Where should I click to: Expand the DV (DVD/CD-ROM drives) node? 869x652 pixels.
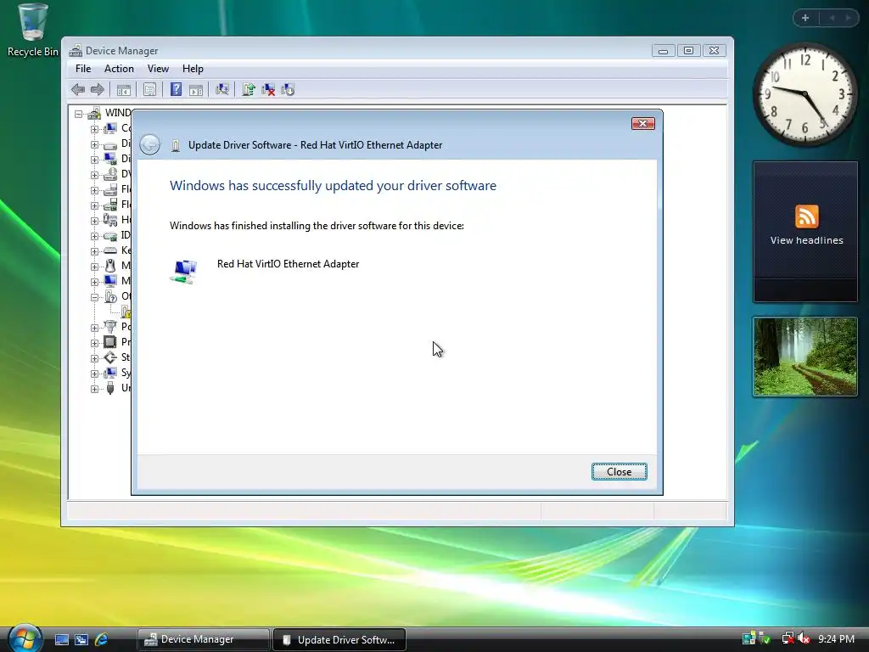[94, 175]
